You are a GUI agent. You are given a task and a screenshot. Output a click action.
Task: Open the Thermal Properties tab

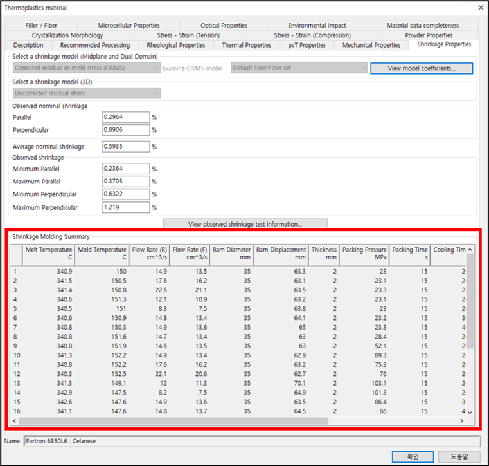coord(246,46)
